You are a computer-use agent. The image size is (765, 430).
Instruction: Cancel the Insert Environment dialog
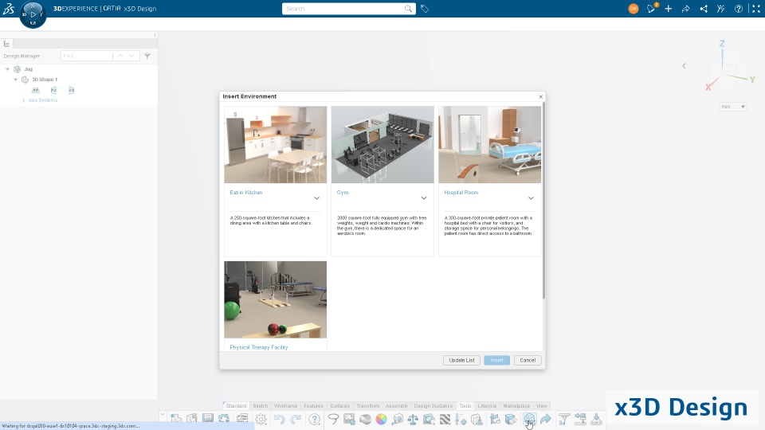pyautogui.click(x=528, y=360)
